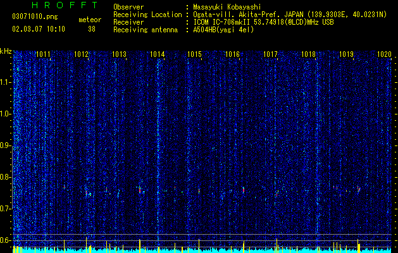
Task: Click the HROFFT title text
Action: click(65, 5)
